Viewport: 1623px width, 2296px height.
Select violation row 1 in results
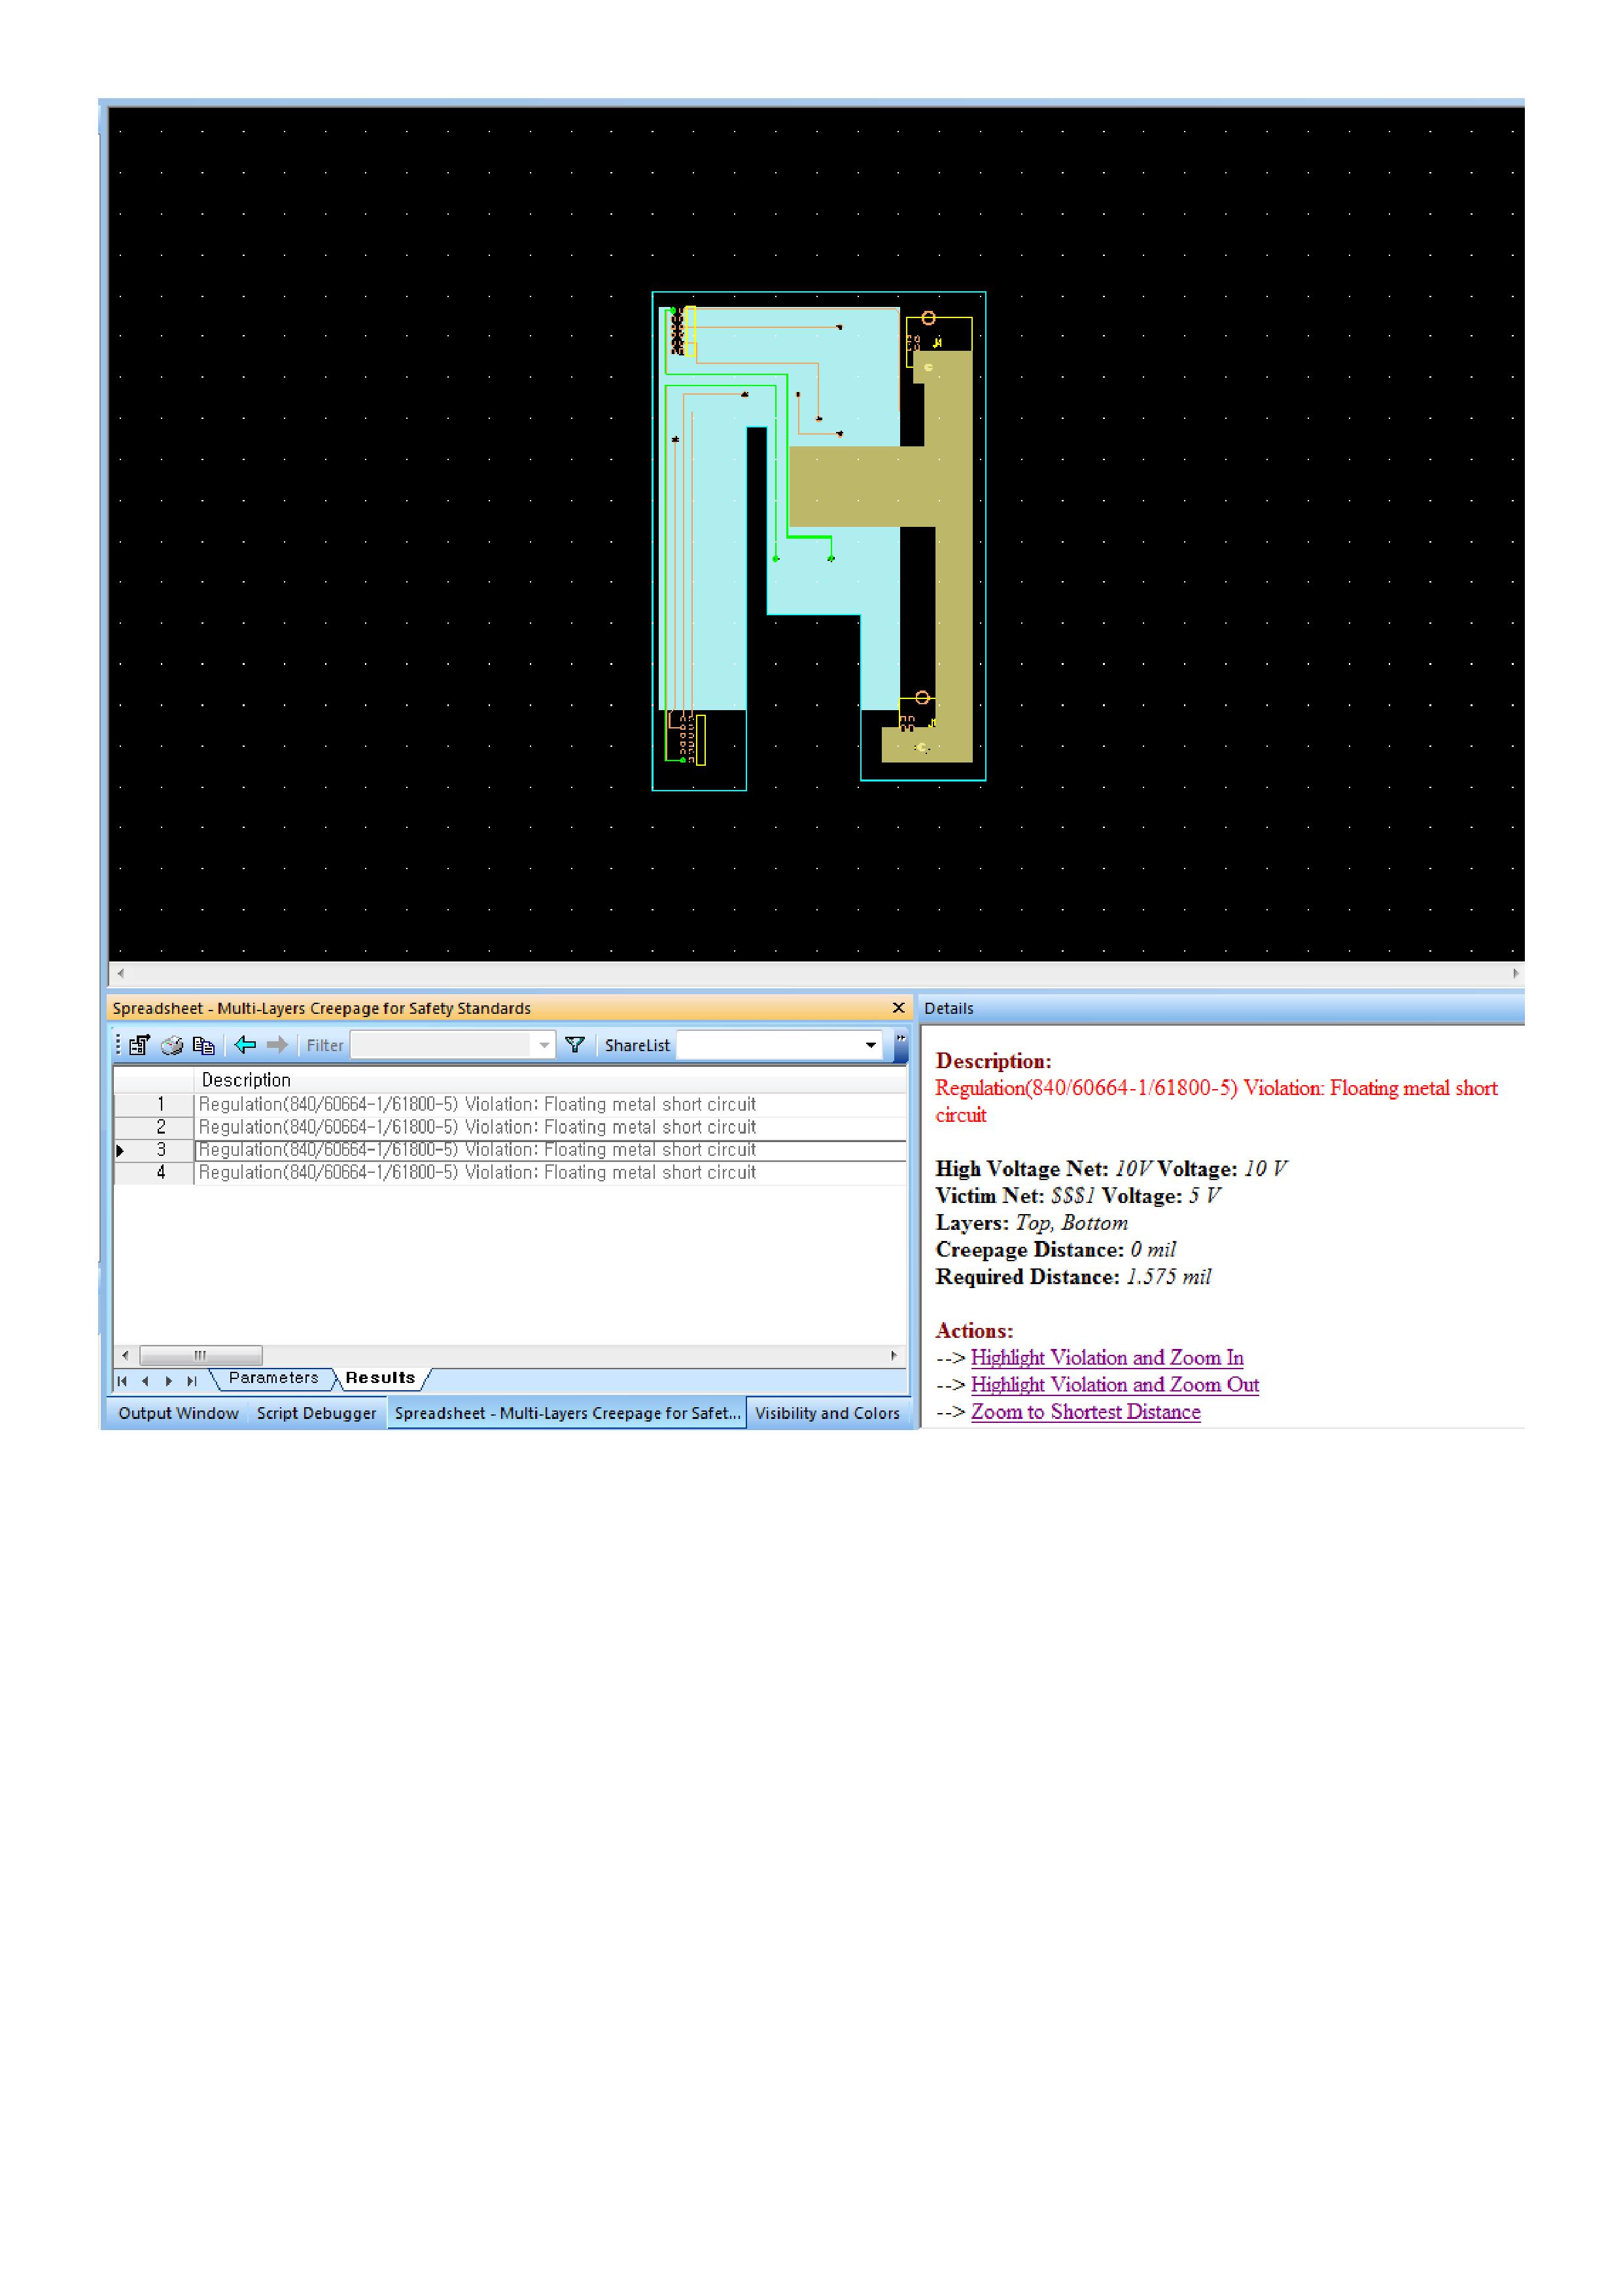477,1104
